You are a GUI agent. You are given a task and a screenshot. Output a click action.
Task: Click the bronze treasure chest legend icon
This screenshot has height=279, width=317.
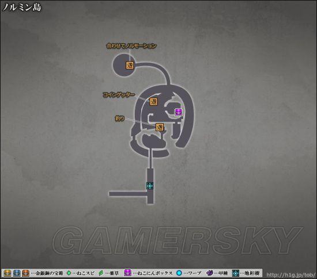[26, 273]
